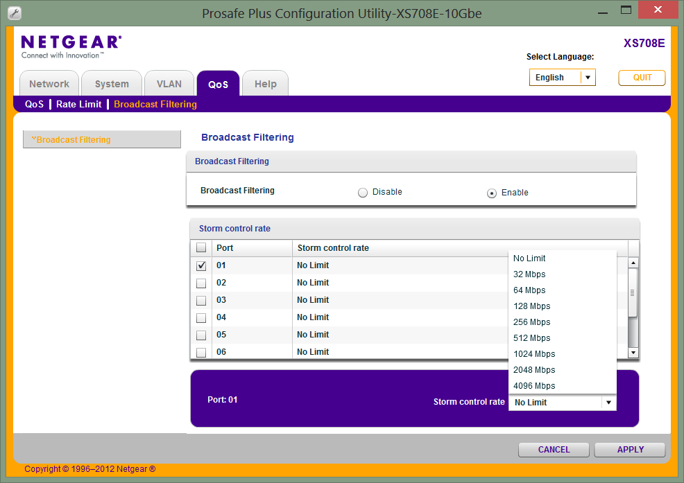Choose 64 Mbps storm control rate
684x483 pixels.
pyautogui.click(x=563, y=290)
